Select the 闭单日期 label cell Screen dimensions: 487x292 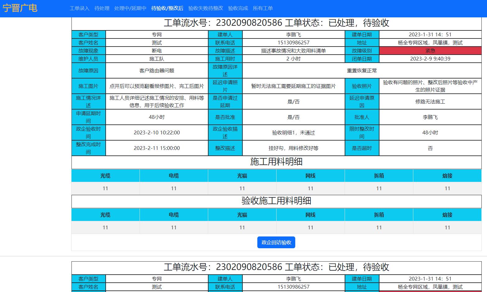click(362, 59)
